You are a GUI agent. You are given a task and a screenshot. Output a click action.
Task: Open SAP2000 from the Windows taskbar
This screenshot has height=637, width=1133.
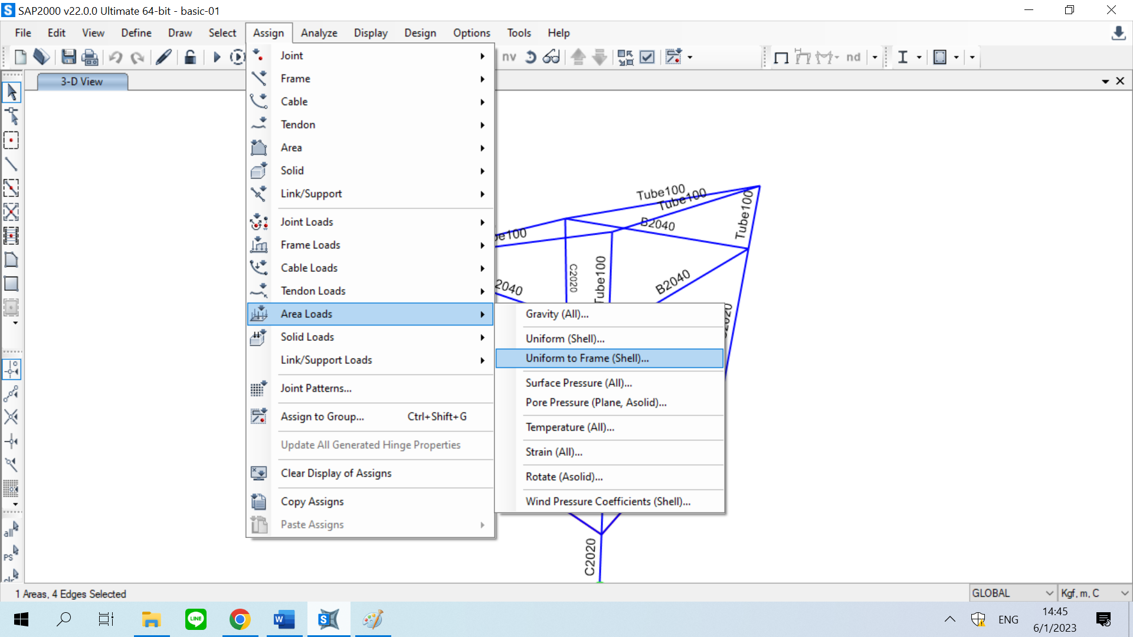point(329,619)
